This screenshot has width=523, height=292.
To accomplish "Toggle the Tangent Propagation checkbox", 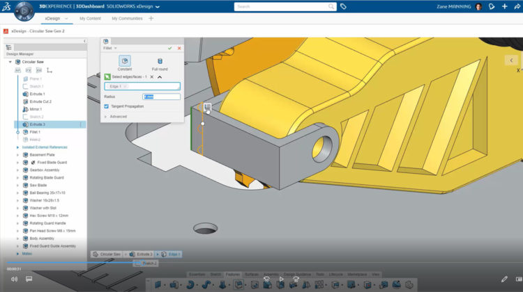I will click(106, 106).
